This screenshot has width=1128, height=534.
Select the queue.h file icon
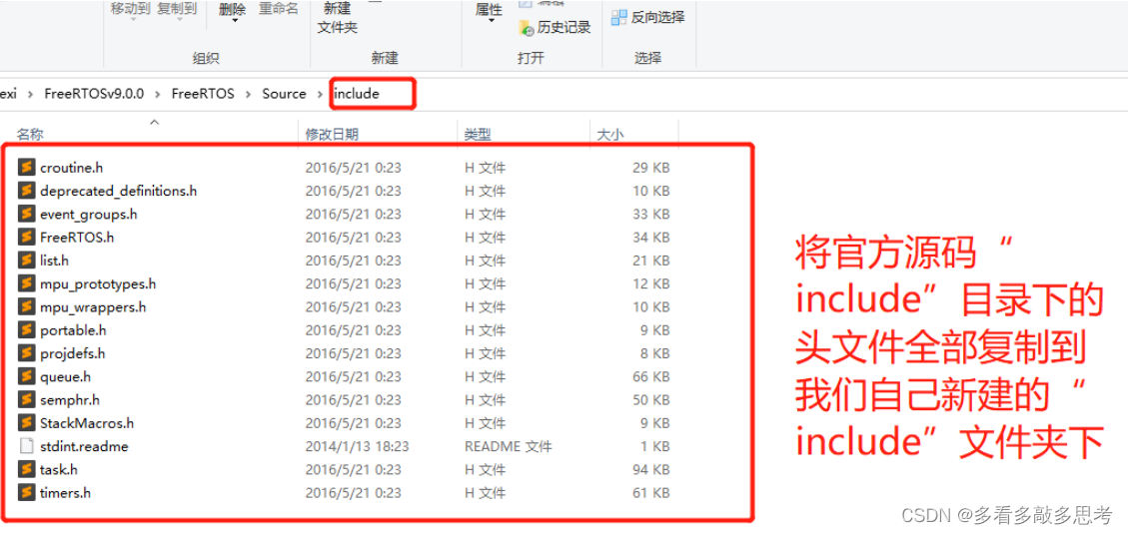coord(27,376)
